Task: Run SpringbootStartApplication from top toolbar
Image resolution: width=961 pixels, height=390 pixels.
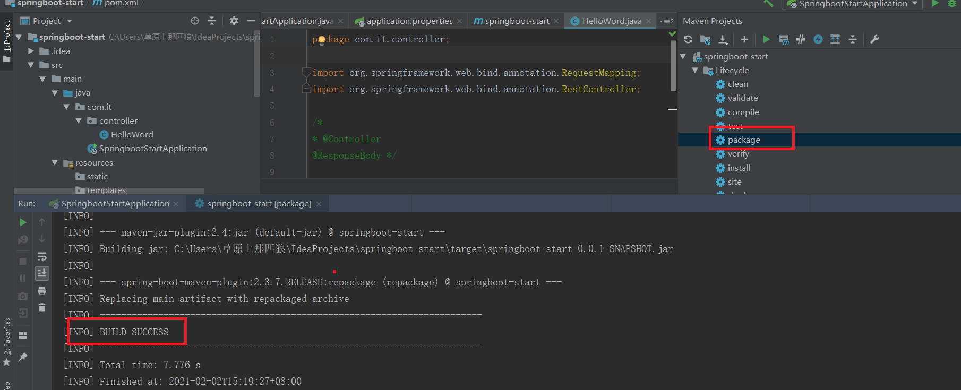Action: coord(935,4)
